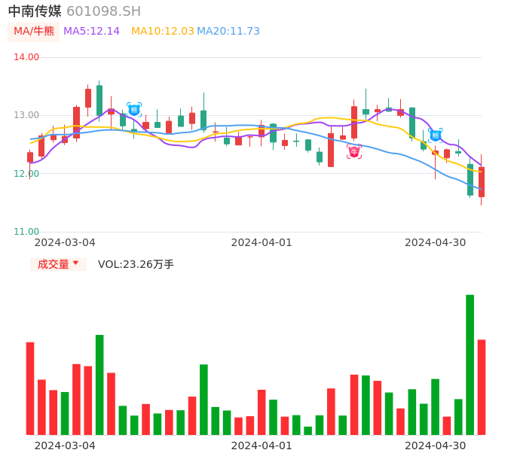This screenshot has height=456, width=517.
Task: Click the 13.00 price axis label
Action: [x=26, y=115]
